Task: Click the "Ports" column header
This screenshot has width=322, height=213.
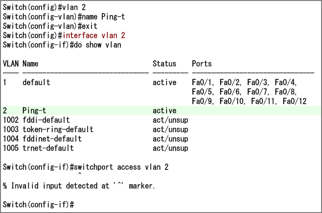Action: pyautogui.click(x=202, y=64)
